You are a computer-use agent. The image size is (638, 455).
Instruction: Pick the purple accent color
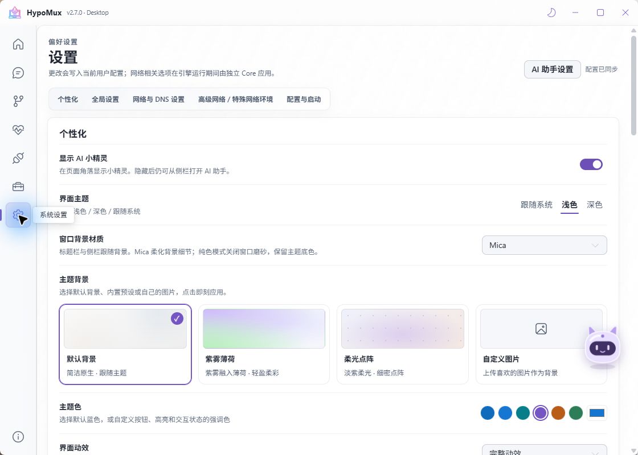541,413
